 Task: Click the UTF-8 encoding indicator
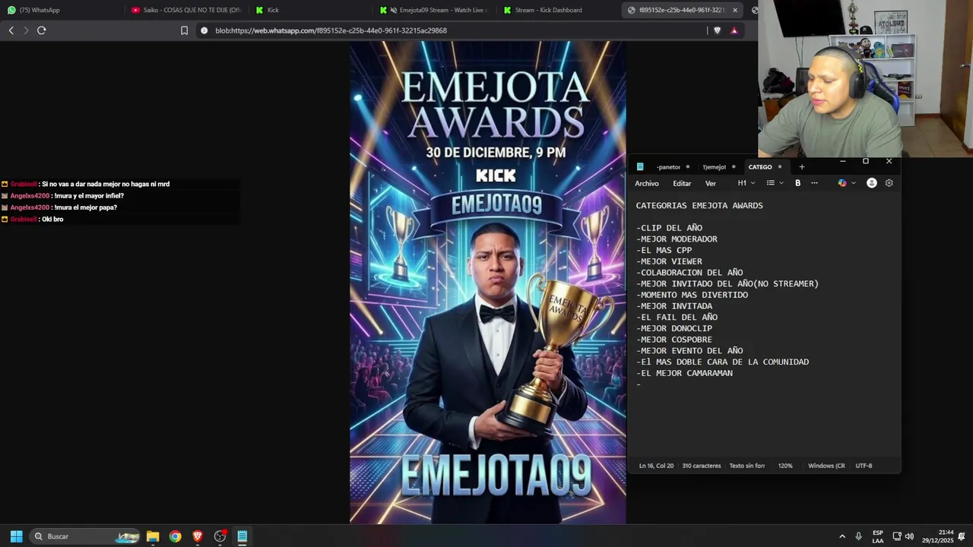[864, 466]
